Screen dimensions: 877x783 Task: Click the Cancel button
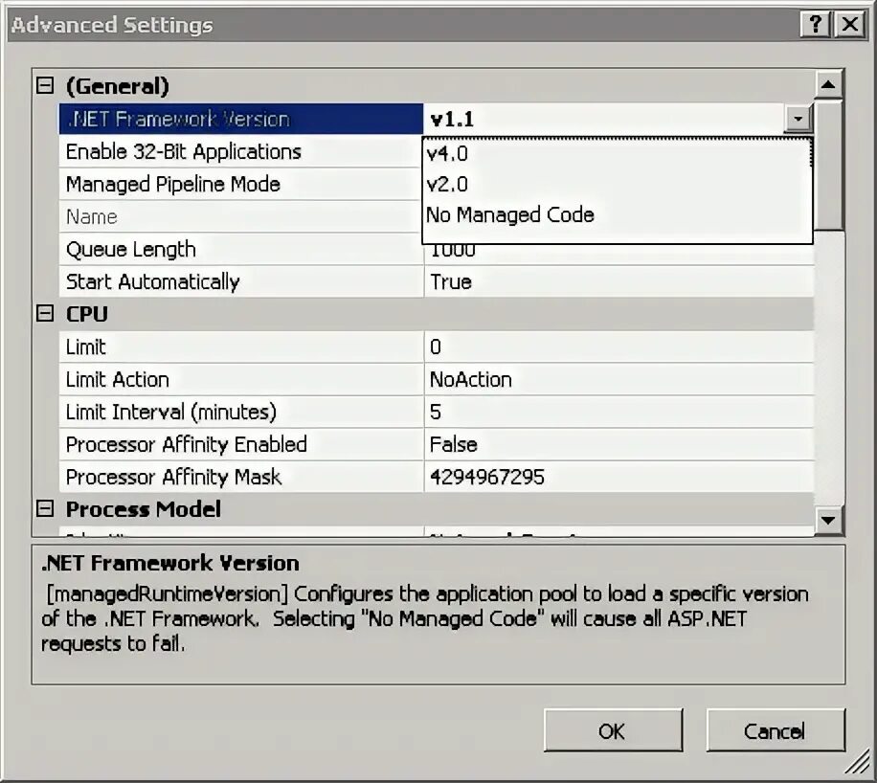pos(776,730)
